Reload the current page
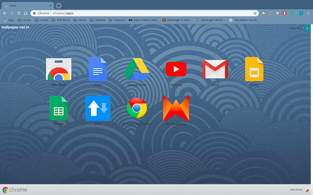This screenshot has height=195, width=313. coord(19,13)
